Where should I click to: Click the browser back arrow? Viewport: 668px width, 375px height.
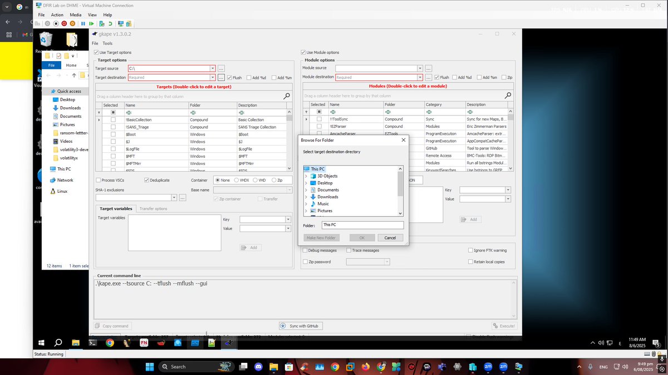[8, 22]
